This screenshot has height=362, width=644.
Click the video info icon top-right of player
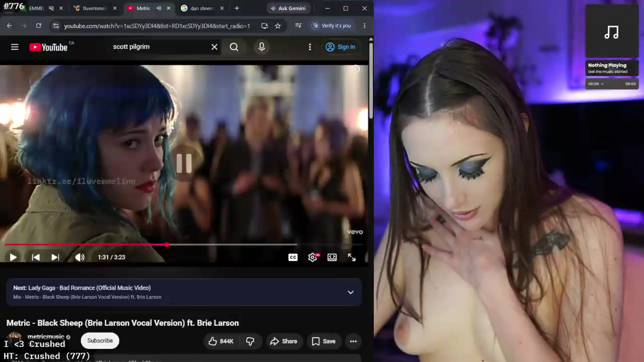pyautogui.click(x=356, y=69)
